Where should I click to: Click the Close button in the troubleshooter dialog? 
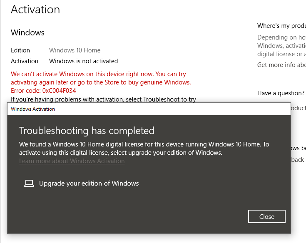coord(266,216)
